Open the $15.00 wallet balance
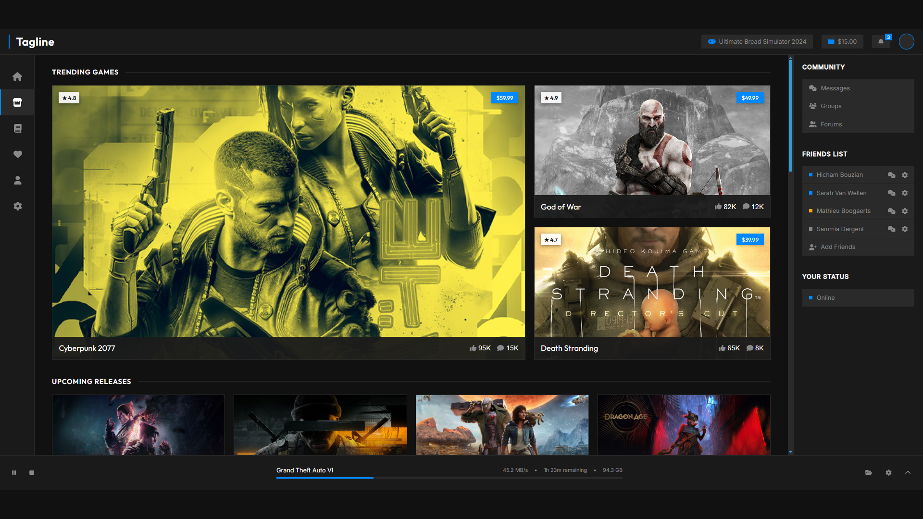Screen dimensions: 923x519 842,41
